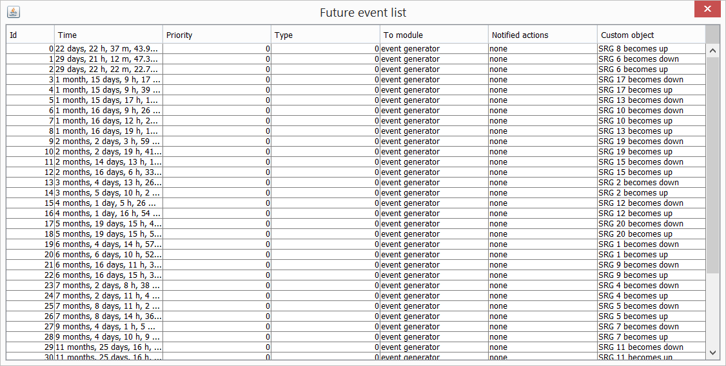Click the Notified actions column header
The height and width of the screenshot is (366, 726).
[x=543, y=35]
